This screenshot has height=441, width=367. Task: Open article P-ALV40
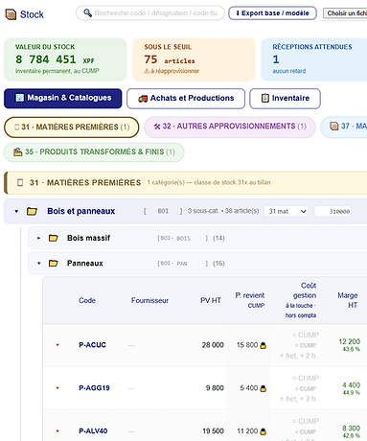(93, 431)
